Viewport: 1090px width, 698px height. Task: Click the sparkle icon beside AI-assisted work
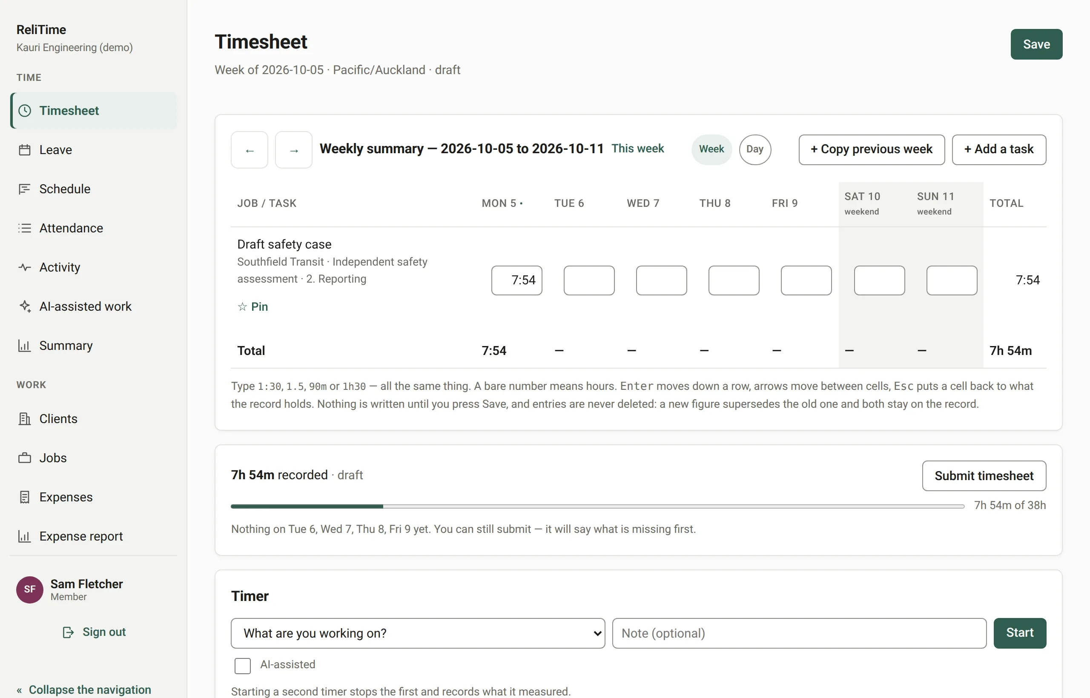point(25,306)
